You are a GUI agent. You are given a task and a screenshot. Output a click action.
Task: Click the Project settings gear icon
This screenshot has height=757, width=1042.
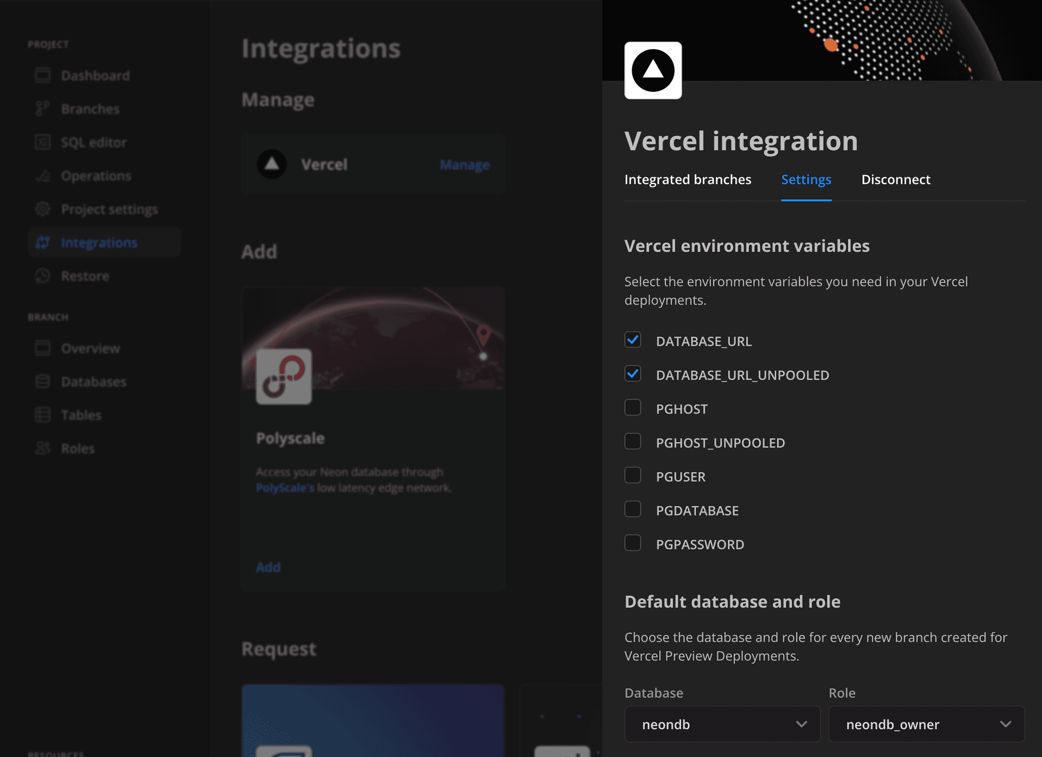pyautogui.click(x=42, y=209)
